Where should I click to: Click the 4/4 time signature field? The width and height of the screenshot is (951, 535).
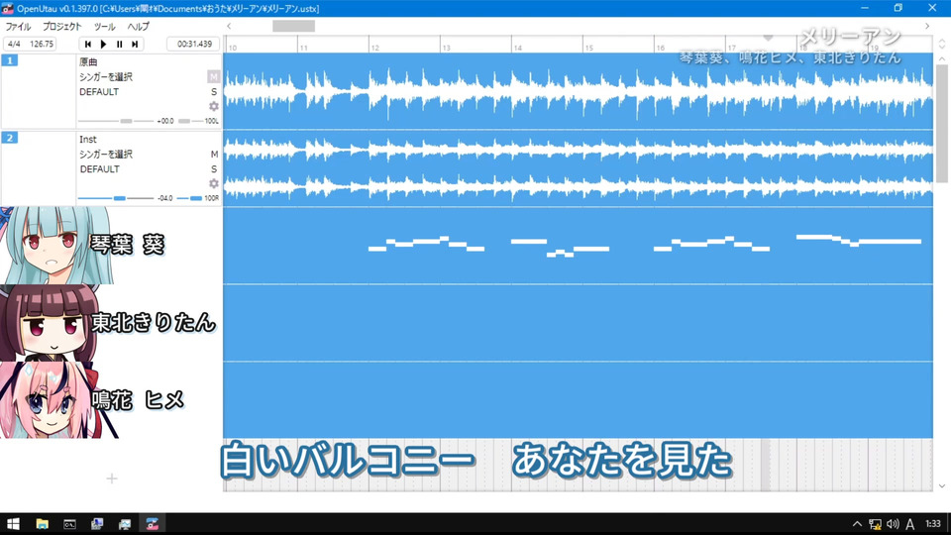(14, 44)
